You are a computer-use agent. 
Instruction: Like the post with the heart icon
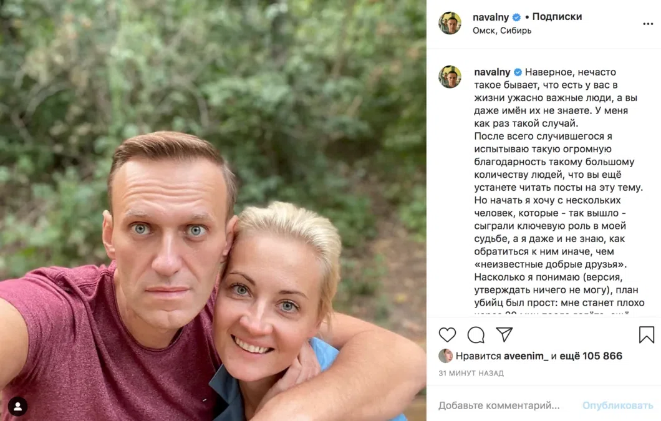447,335
